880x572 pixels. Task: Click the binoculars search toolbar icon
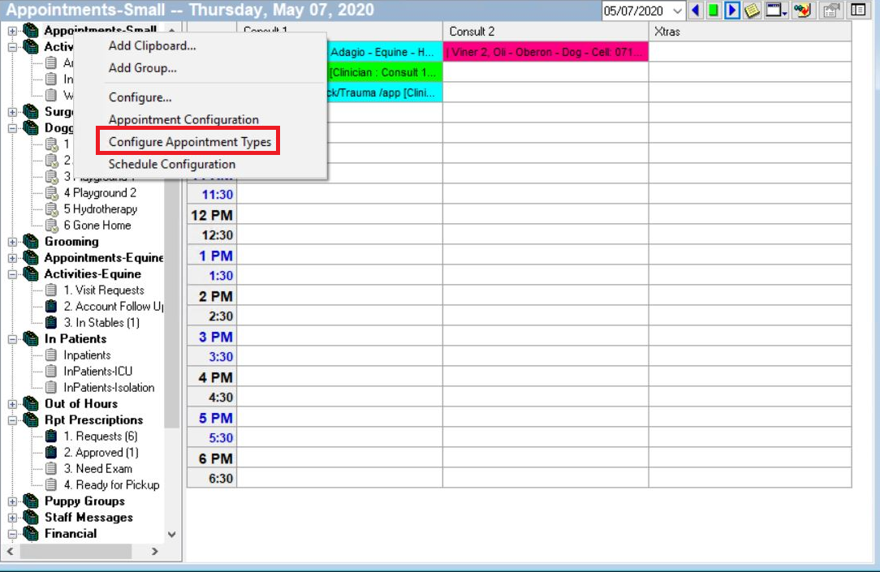801,10
